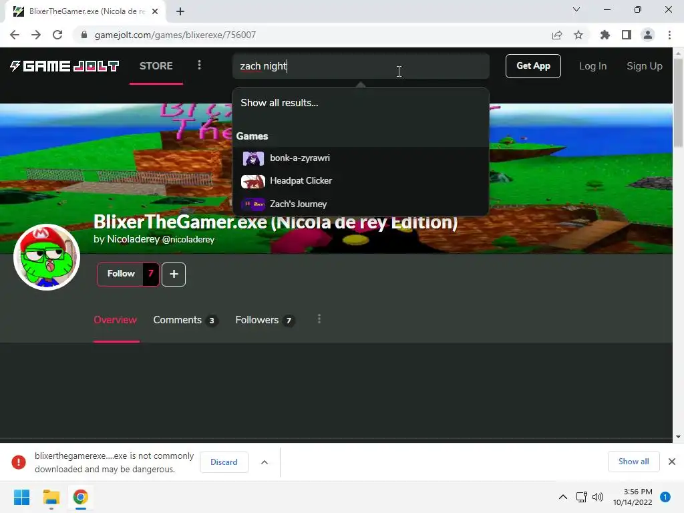Click Log In link
The width and height of the screenshot is (684, 513).
pyautogui.click(x=593, y=66)
